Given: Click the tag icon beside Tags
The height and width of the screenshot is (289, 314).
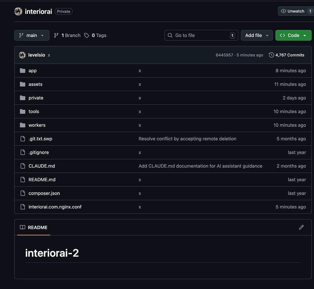Looking at the screenshot, I should pyautogui.click(x=87, y=36).
